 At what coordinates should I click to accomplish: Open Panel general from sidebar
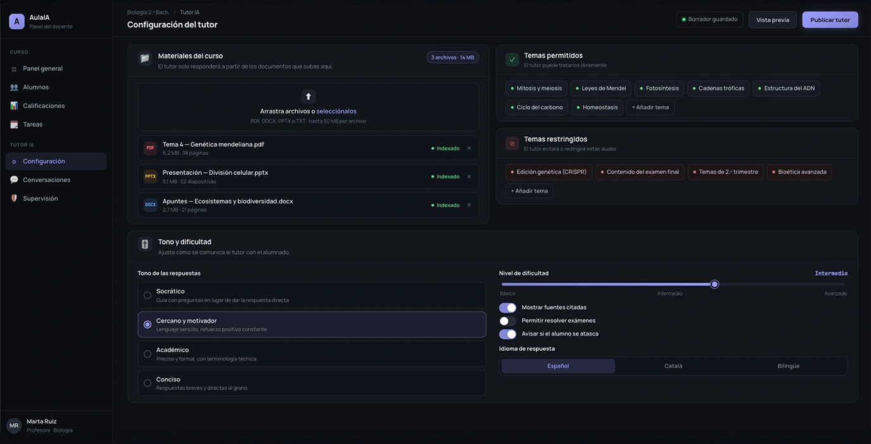coord(56,68)
